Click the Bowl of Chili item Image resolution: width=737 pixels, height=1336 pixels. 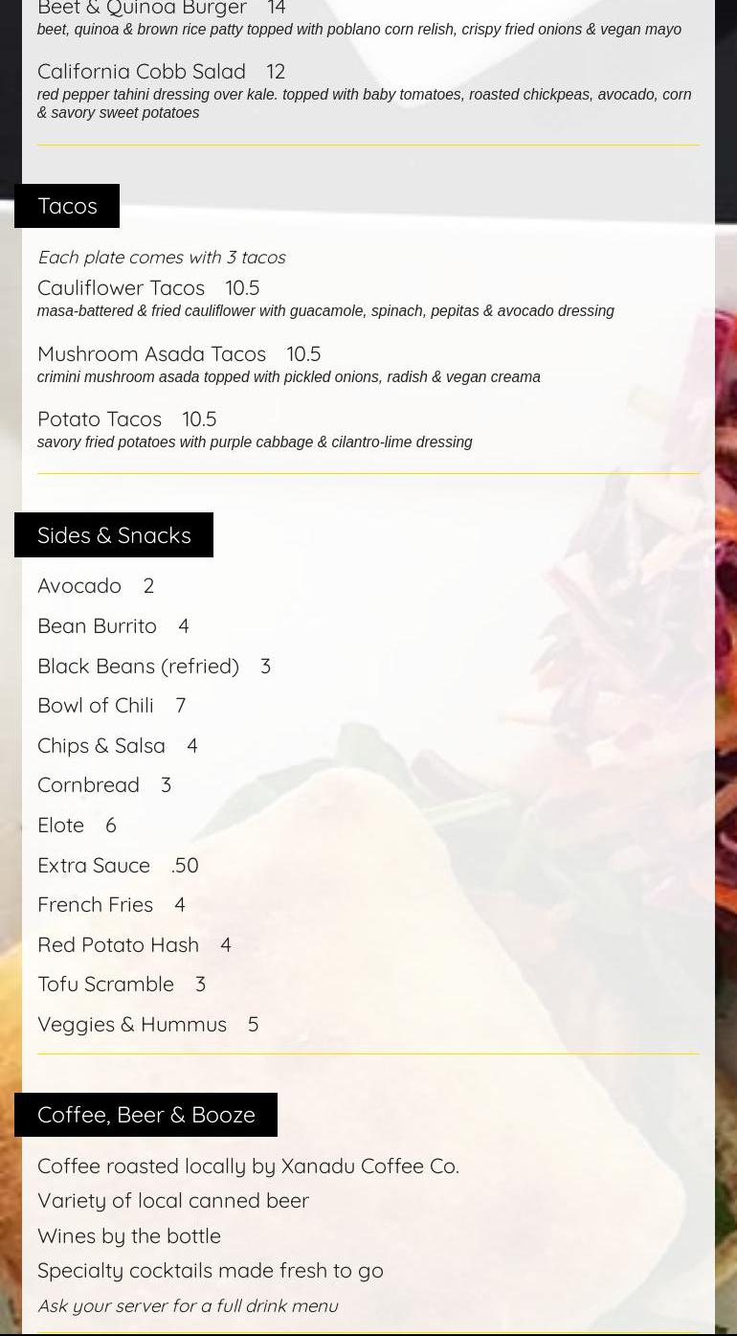(96, 705)
